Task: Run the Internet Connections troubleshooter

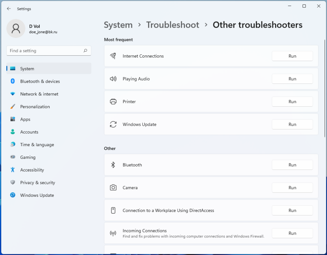Action: click(x=292, y=56)
